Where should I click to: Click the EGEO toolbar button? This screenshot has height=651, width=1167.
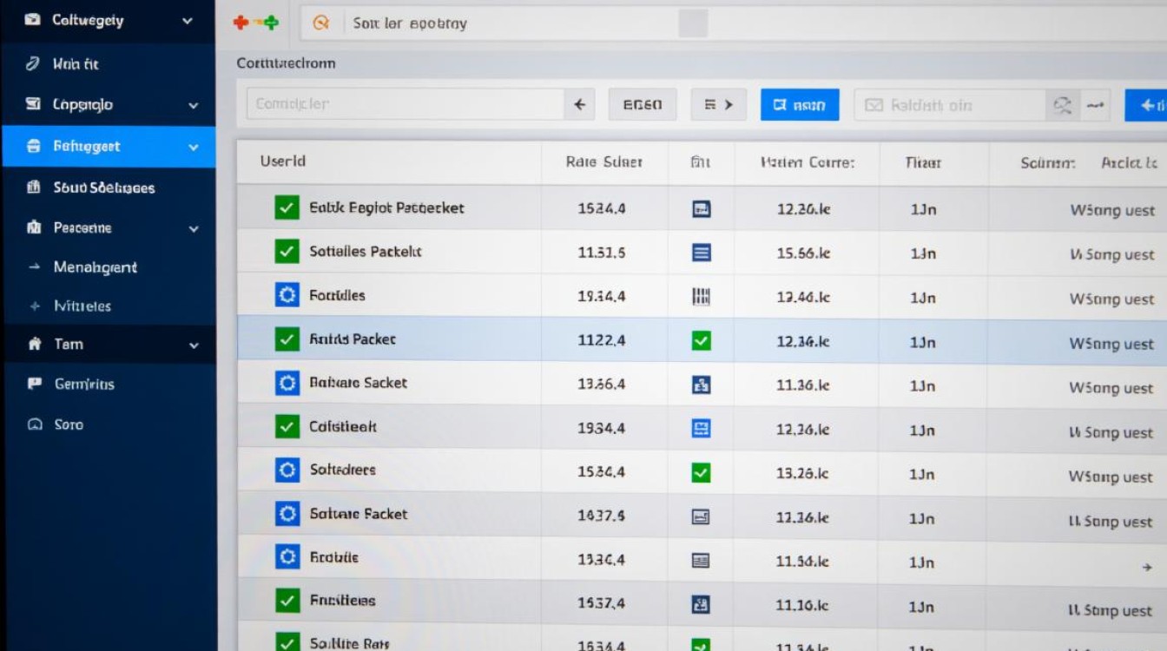643,105
